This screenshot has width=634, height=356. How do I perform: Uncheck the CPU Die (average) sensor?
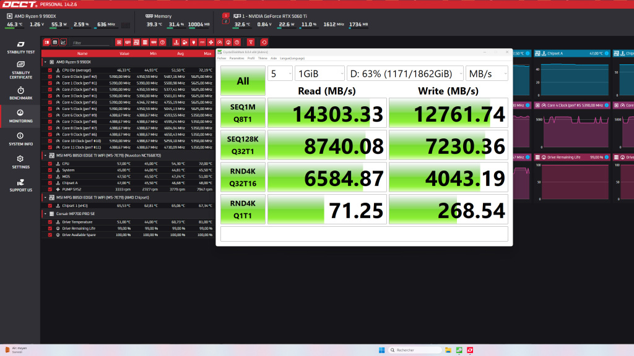(50, 70)
